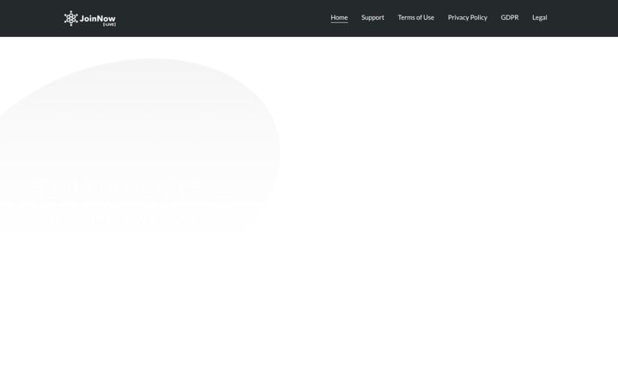Click the JoinNow logo

pos(90,19)
